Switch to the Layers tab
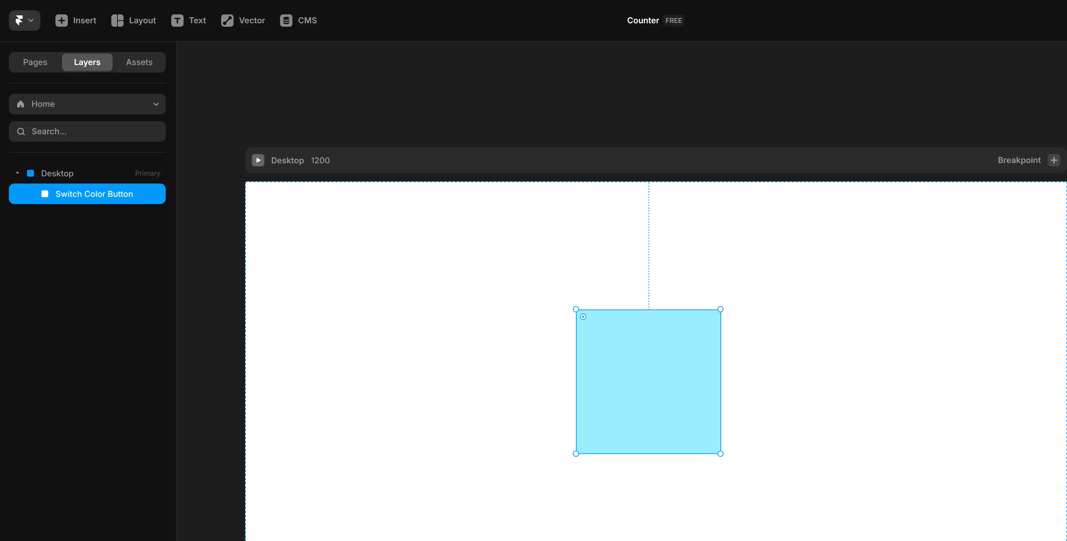The image size is (1067, 541). tap(87, 62)
